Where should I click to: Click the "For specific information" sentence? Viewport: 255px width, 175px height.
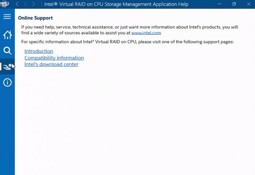[127, 42]
